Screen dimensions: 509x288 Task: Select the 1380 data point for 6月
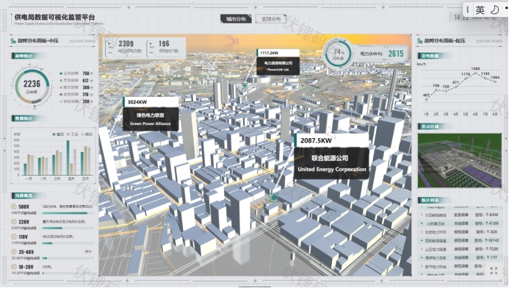click(475, 73)
